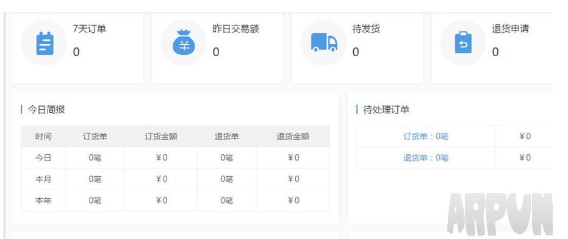568x239 pixels.
Task: Click the 0 value under 7天订单
Action: pos(76,52)
